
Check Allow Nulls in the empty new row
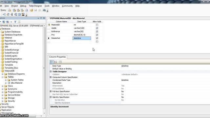(x=97, y=42)
